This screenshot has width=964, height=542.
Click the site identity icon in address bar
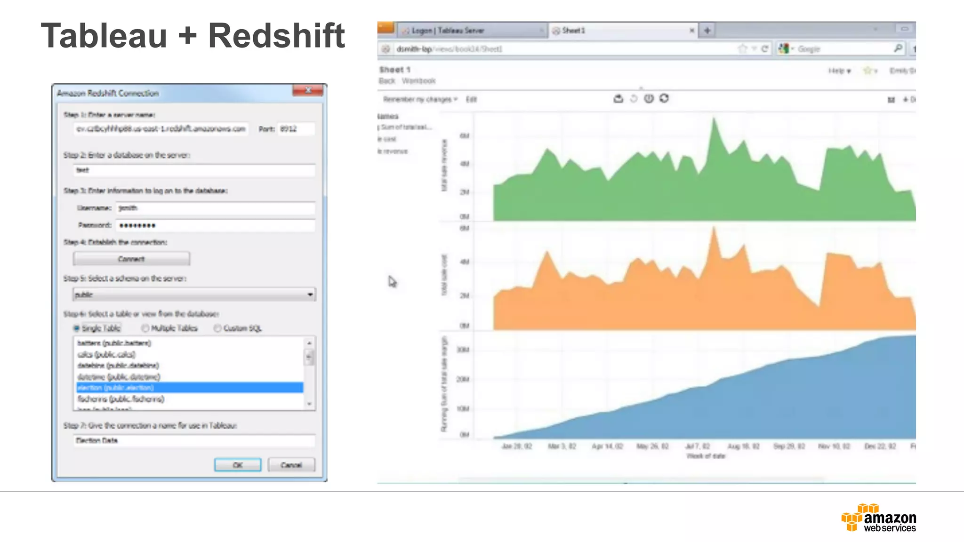click(x=386, y=49)
